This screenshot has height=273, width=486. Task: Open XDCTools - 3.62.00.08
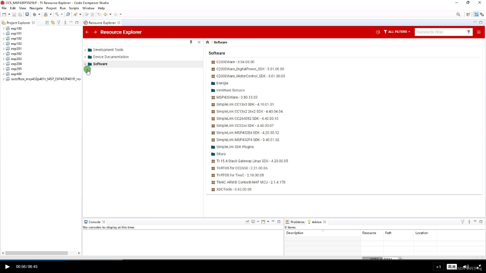(234, 189)
